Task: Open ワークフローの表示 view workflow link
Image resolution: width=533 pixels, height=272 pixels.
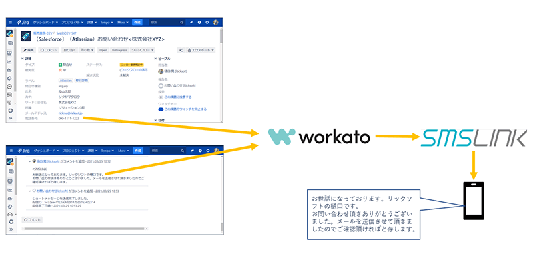Action: point(134,70)
